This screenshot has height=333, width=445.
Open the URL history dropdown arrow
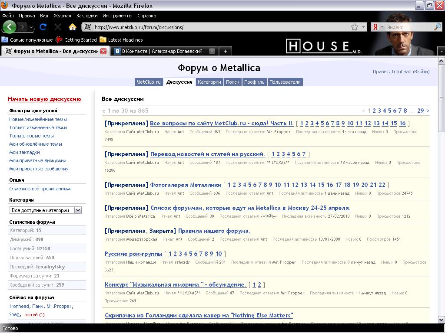pyautogui.click(x=364, y=27)
